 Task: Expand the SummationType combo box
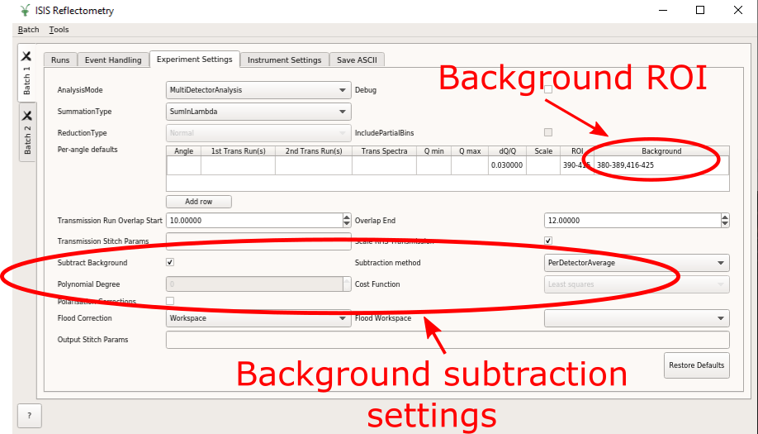point(258,112)
